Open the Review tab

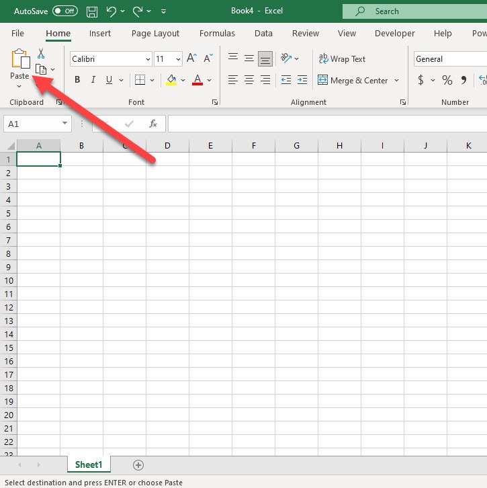coord(306,34)
